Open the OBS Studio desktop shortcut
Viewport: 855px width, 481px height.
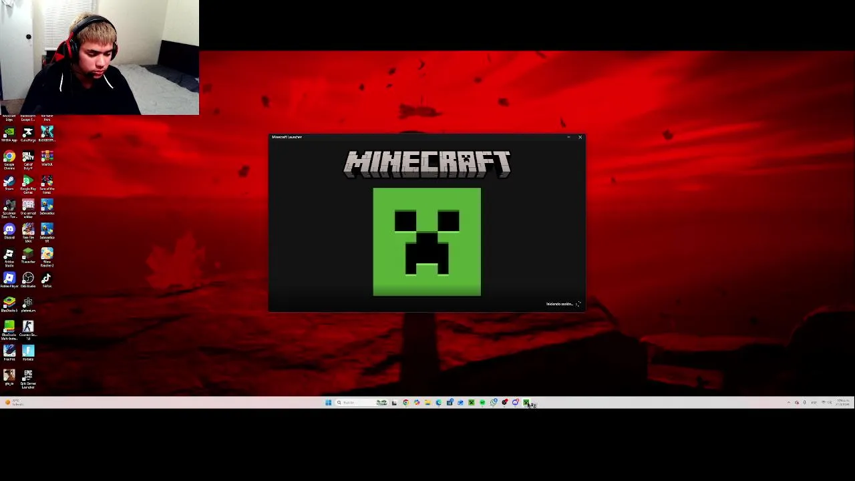click(x=28, y=280)
